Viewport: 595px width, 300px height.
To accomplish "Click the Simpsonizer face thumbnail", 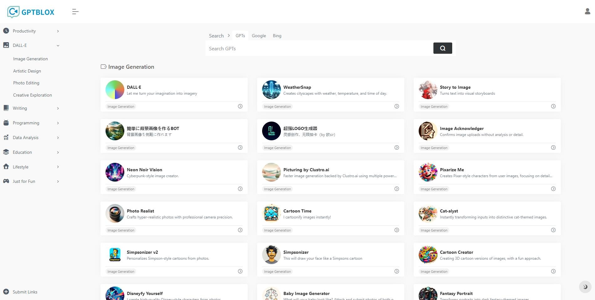I will point(272,255).
